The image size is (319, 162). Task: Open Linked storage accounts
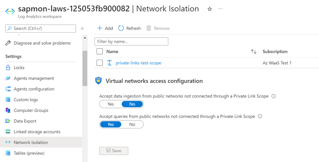tap(37, 132)
